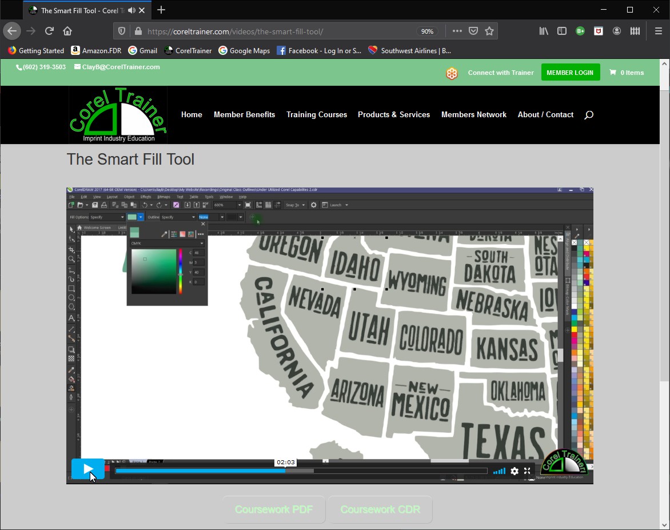Open the About / Contact menu item

tap(545, 114)
